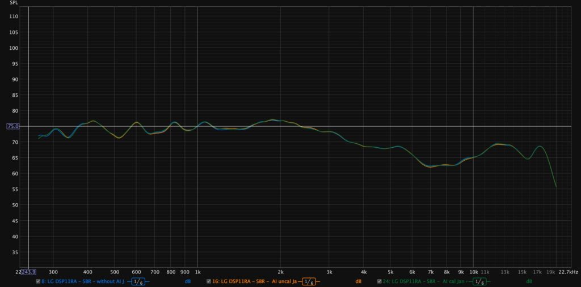Click the orange dB value readout
581x287 pixels.
tap(358, 281)
